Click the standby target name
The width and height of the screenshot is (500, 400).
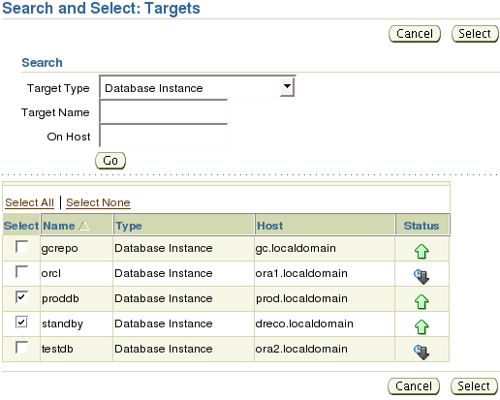point(62,323)
